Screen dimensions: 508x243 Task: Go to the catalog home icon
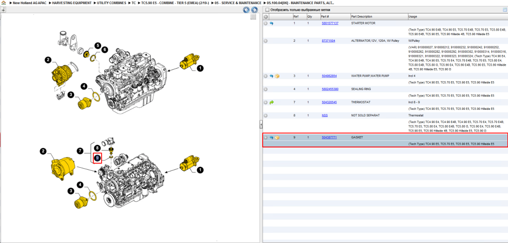[4, 3]
